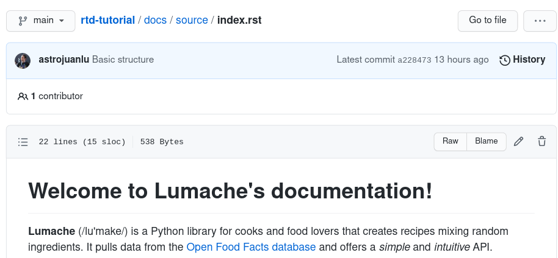Expand the main branch dropdown
Image resolution: width=558 pixels, height=258 pixels.
[x=41, y=20]
